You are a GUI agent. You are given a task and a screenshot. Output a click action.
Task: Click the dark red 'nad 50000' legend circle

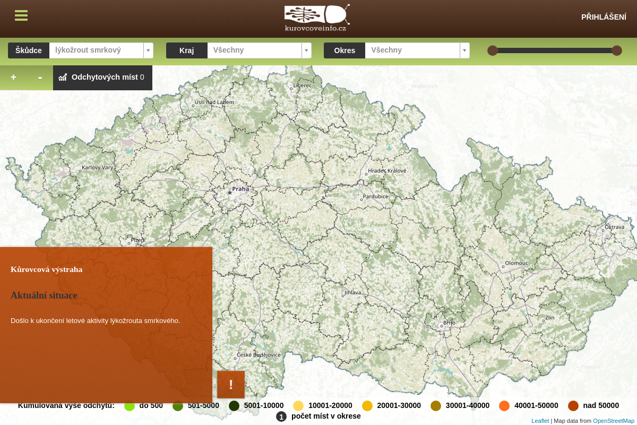(573, 406)
